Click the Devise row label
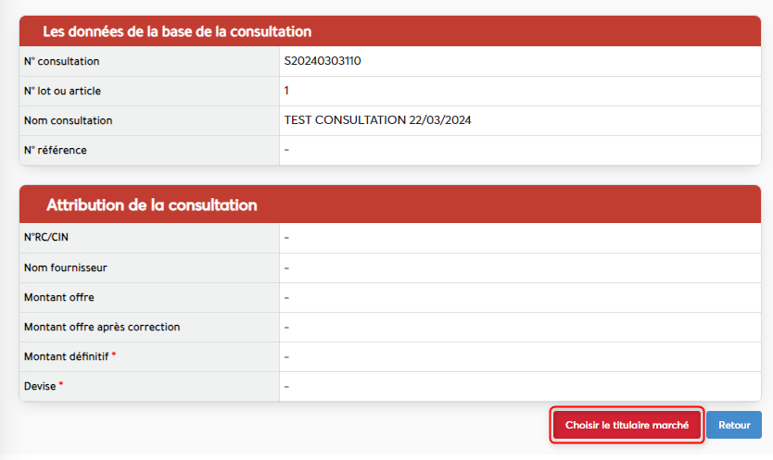This screenshot has width=773, height=460. click(41, 386)
